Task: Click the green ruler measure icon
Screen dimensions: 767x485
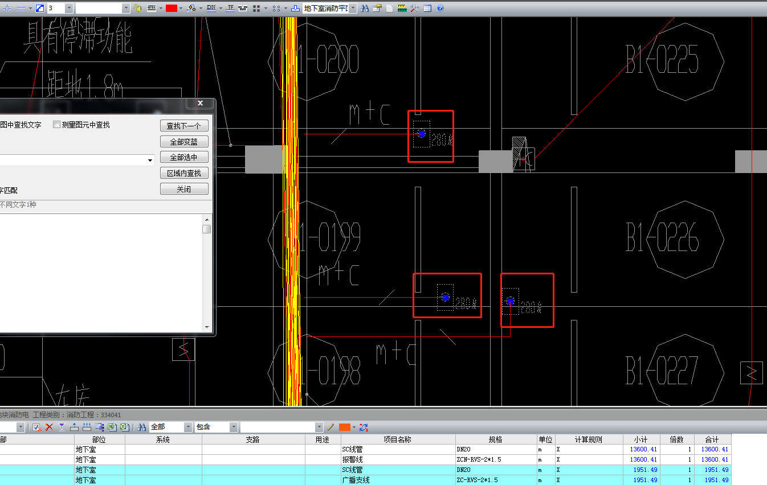Action: click(x=402, y=8)
